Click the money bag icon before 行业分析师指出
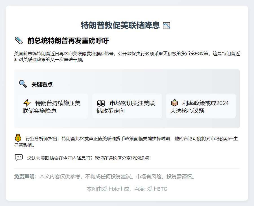 18,138
